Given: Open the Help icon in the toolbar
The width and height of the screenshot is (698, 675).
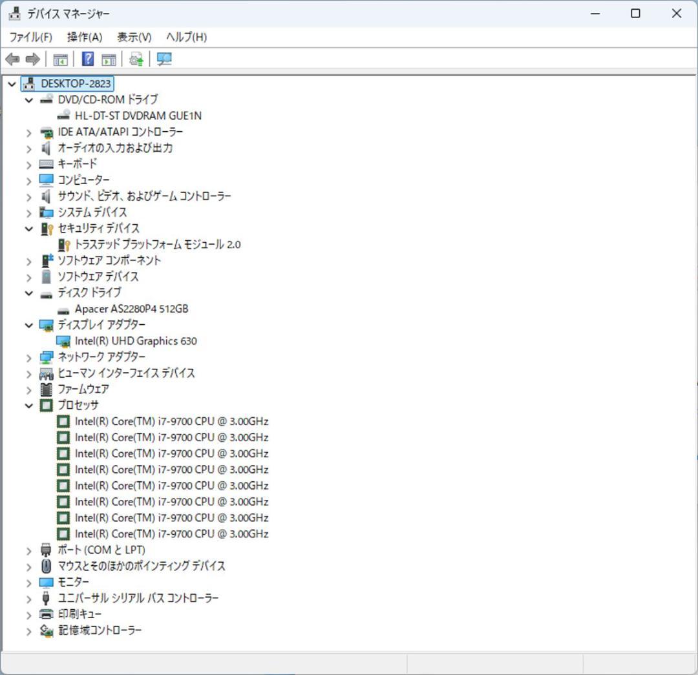Looking at the screenshot, I should [87, 59].
